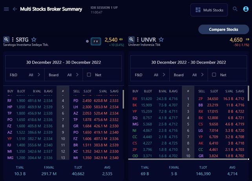The width and height of the screenshot is (252, 181).
Task: Click SRTG F.NVAL value 291.7 M
Action: [x=49, y=174]
